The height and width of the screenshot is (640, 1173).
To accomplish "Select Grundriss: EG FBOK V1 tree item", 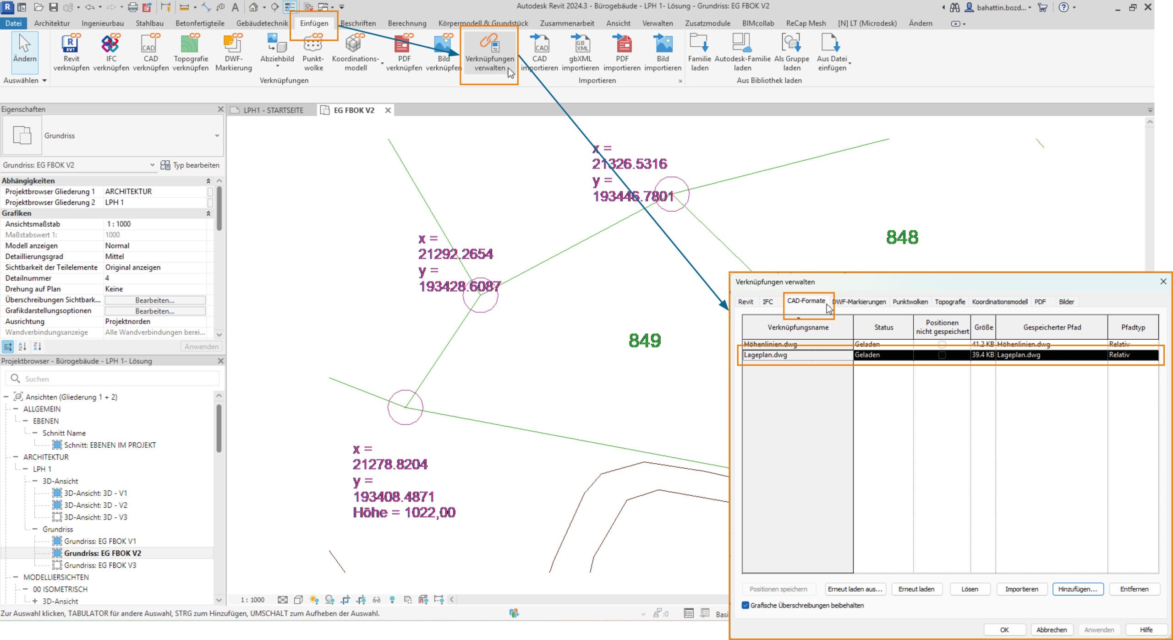I will click(x=99, y=541).
